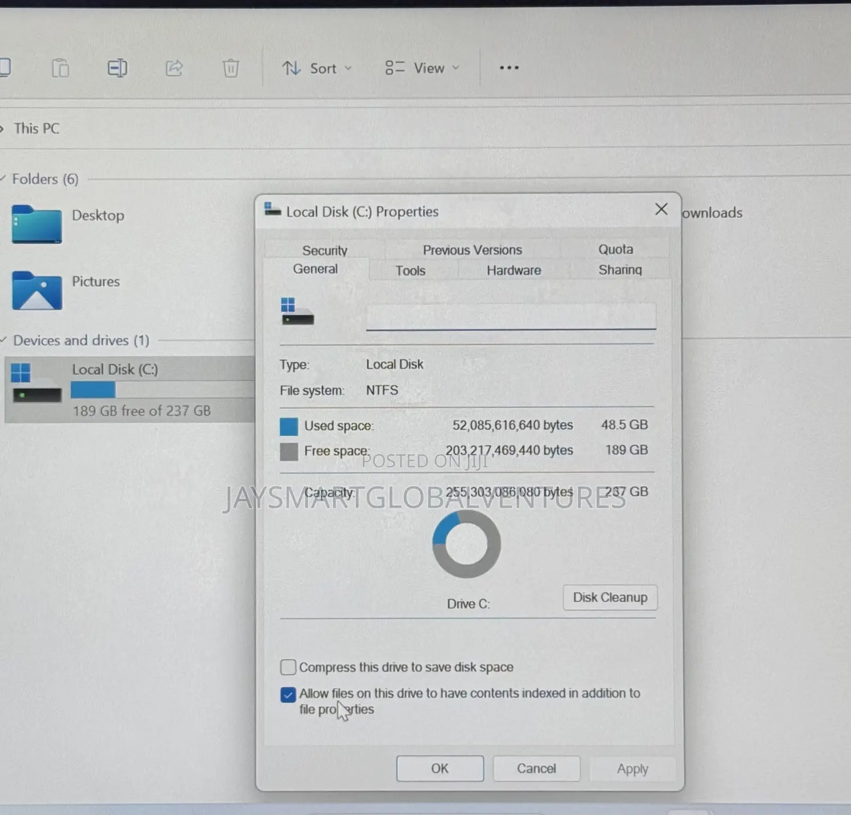Click the Share icon in Explorer toolbar
Image resolution: width=851 pixels, height=815 pixels.
click(x=174, y=68)
